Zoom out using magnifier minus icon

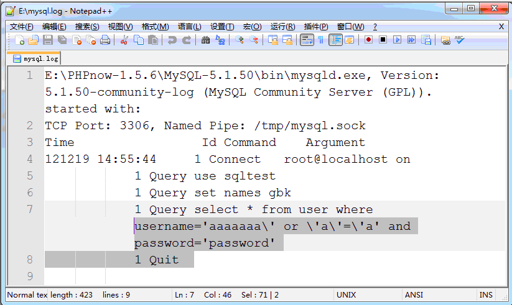pos(254,40)
